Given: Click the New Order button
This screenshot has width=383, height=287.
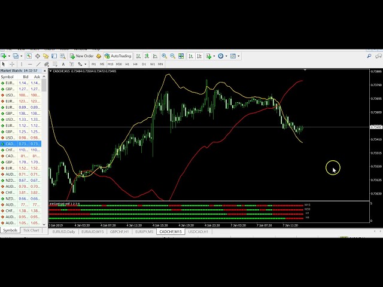Looking at the screenshot, I should coord(82,56).
